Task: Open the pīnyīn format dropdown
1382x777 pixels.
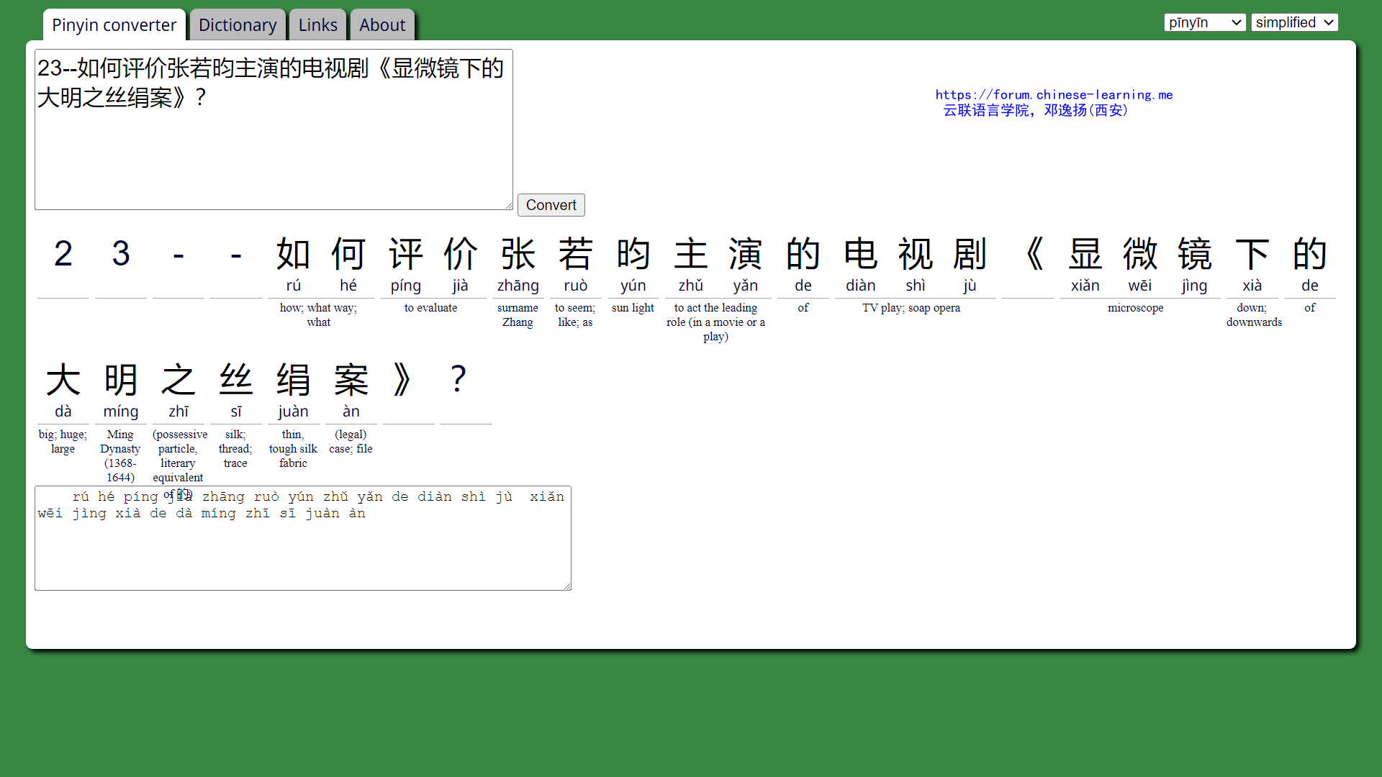Action: pos(1205,22)
